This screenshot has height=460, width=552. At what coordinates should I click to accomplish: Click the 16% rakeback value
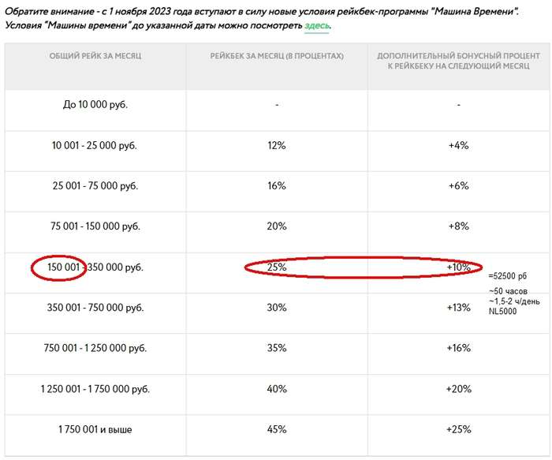[277, 185]
